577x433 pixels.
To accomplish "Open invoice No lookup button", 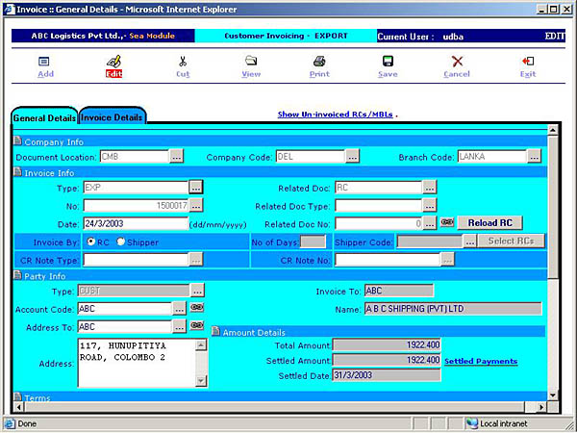I will click(196, 206).
